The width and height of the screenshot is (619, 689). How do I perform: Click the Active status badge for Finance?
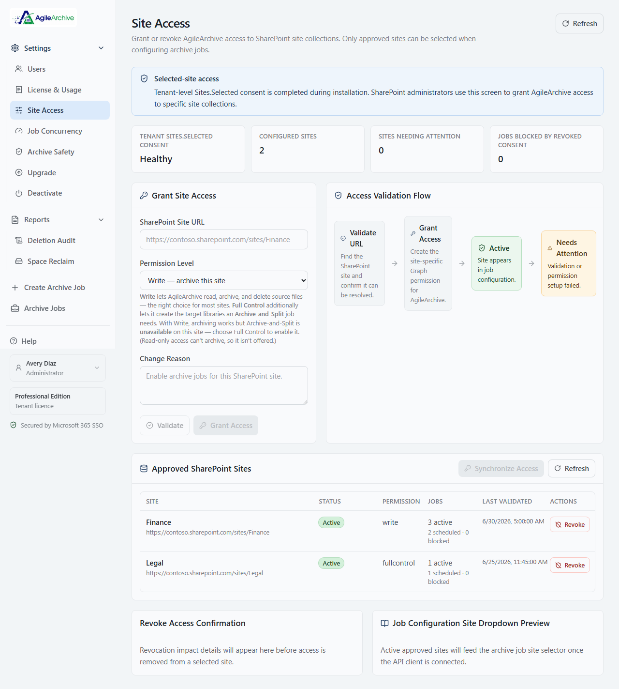(331, 523)
